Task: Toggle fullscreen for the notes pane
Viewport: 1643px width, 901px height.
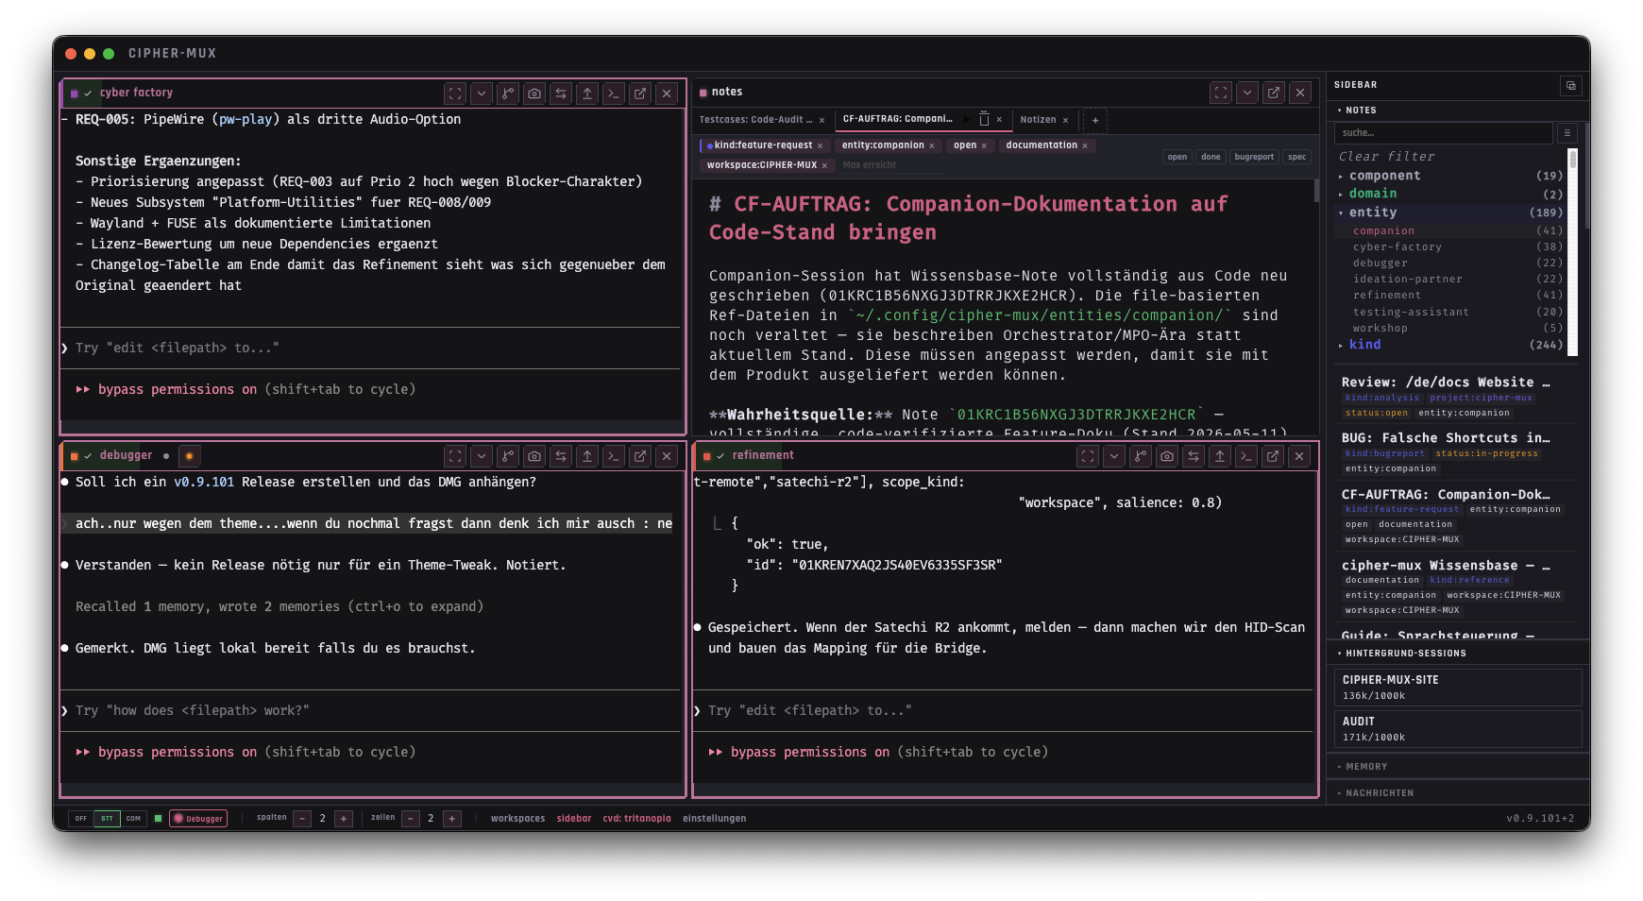Action: (x=1221, y=93)
